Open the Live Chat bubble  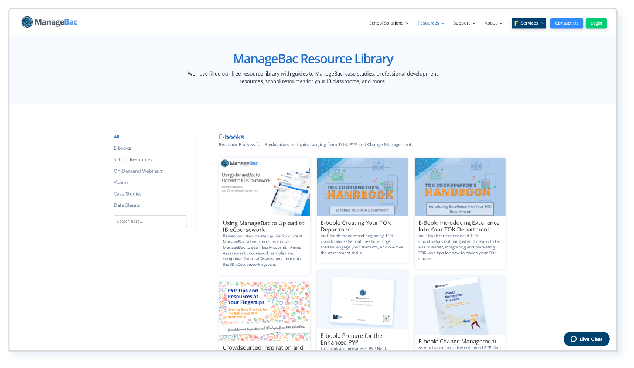[x=587, y=339]
